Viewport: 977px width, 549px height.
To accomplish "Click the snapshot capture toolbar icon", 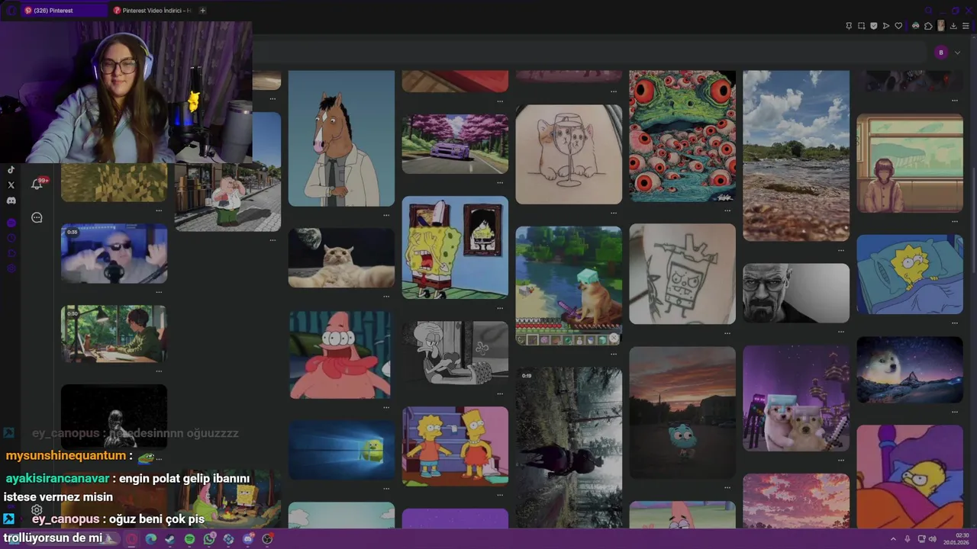I will [x=861, y=26].
